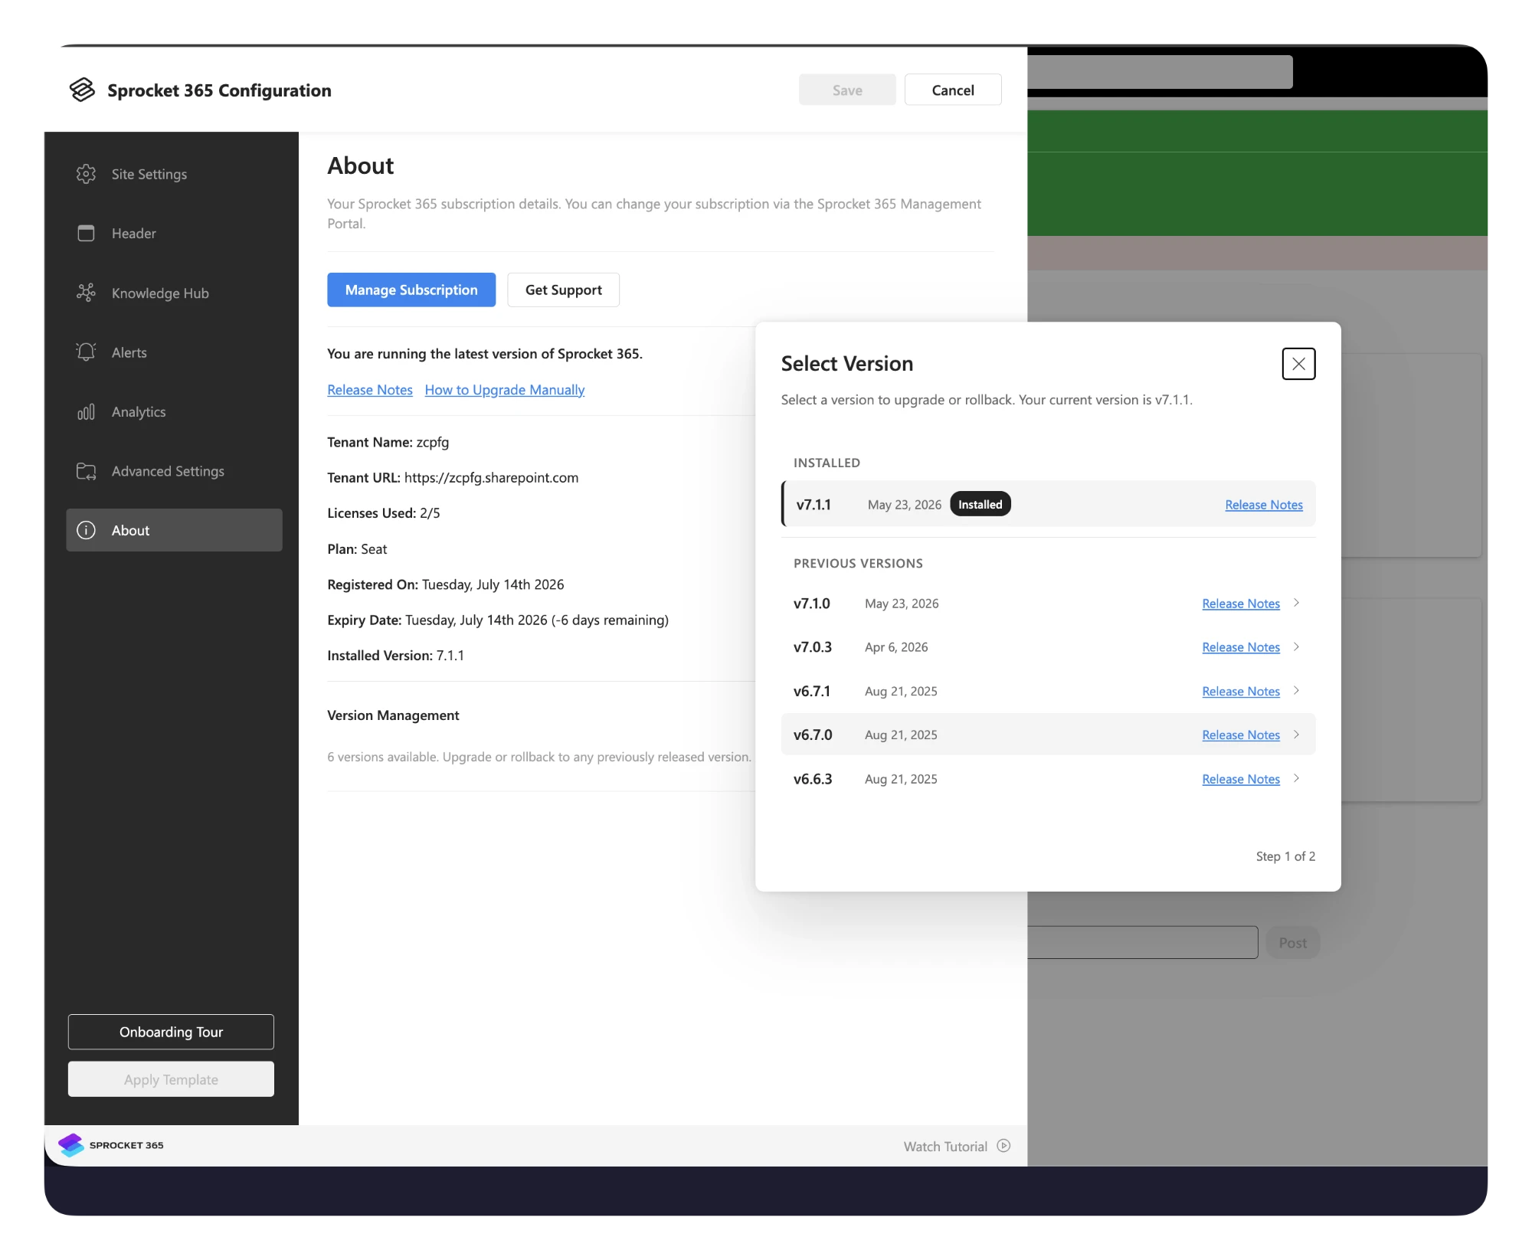Open the Alerts section
This screenshot has width=1532, height=1260.
[x=174, y=352]
